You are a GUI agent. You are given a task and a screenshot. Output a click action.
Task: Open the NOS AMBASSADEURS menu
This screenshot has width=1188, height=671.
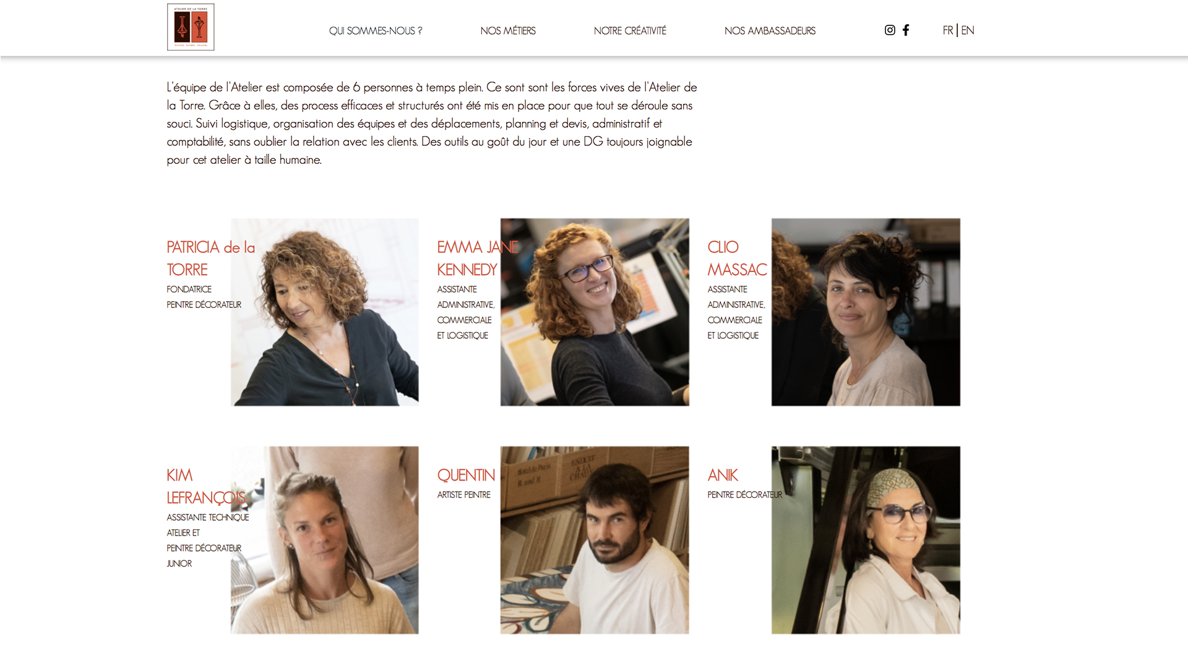[770, 30]
